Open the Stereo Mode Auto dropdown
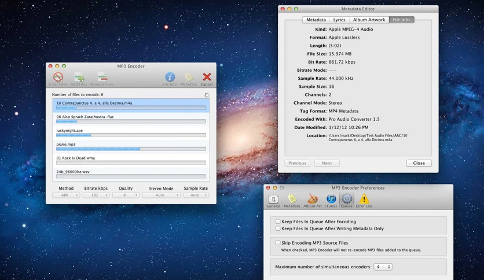The image size is (484, 280). (x=161, y=195)
